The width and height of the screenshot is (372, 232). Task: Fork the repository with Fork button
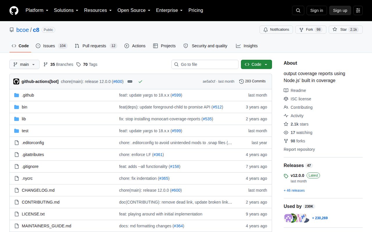point(311,30)
